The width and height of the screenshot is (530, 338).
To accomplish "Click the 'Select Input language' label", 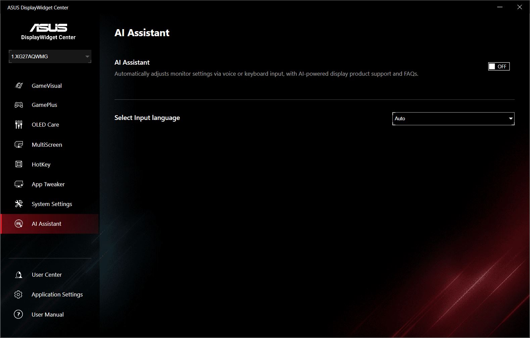I will click(147, 118).
